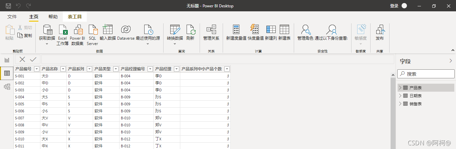Select the 主页 (Home) ribbon tab
The height and width of the screenshot is (149, 456).
click(34, 17)
